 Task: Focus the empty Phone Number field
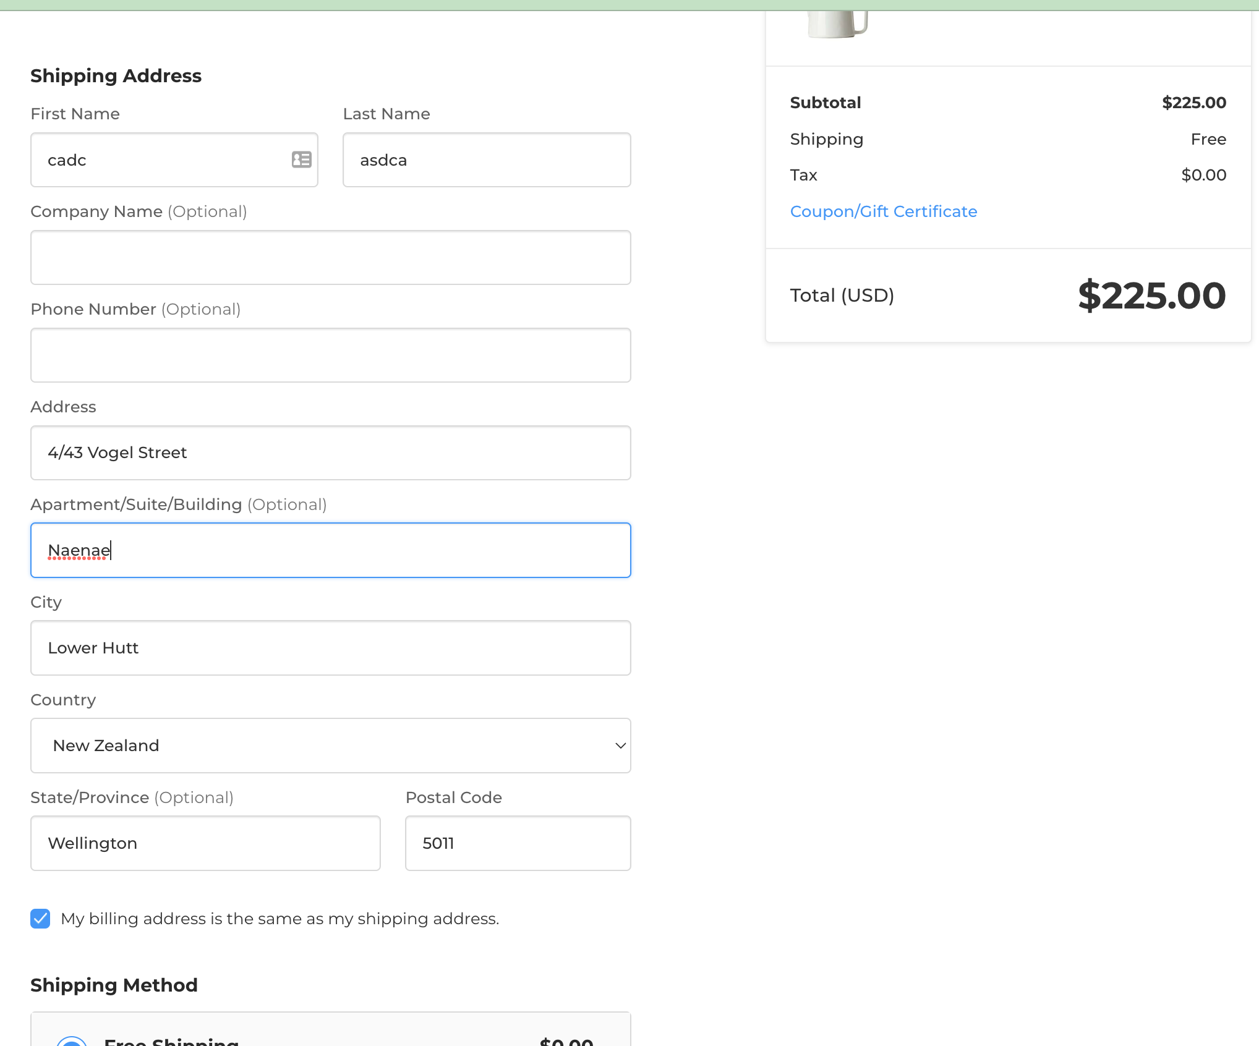tap(330, 355)
